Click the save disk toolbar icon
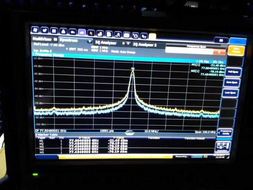Image resolution: width=253 pixels, height=190 pixels. tap(54, 31)
